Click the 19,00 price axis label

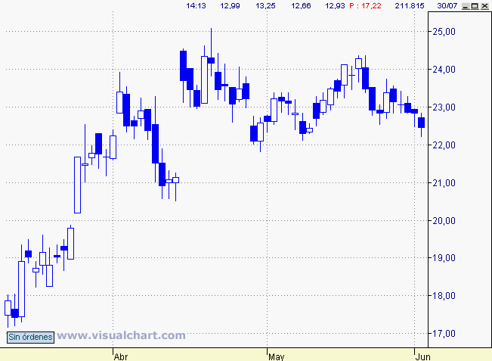444,257
